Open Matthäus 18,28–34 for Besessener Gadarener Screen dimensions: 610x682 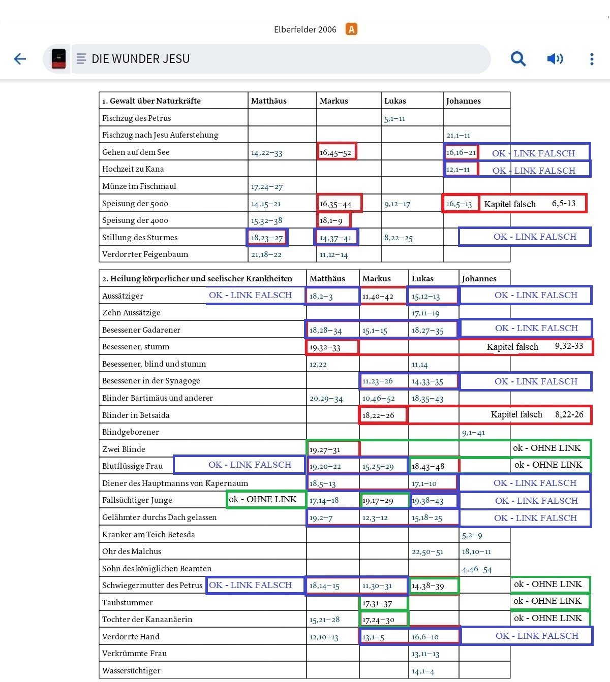click(x=325, y=331)
